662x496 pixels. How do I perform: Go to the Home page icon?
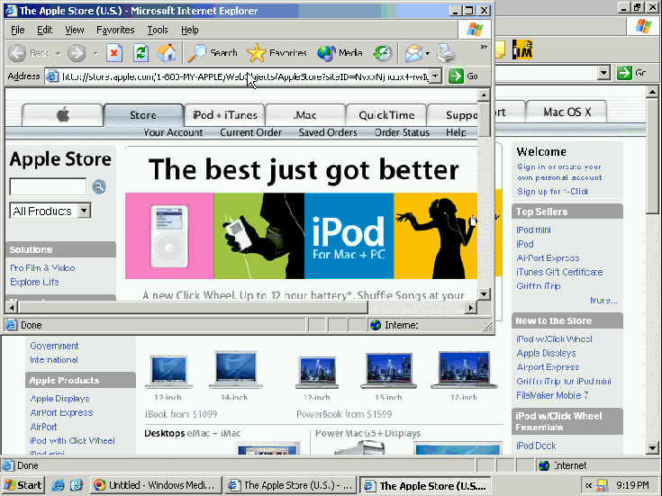click(x=167, y=53)
